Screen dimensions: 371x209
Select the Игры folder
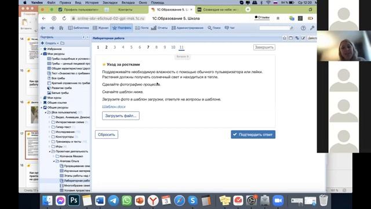[x=59, y=146]
